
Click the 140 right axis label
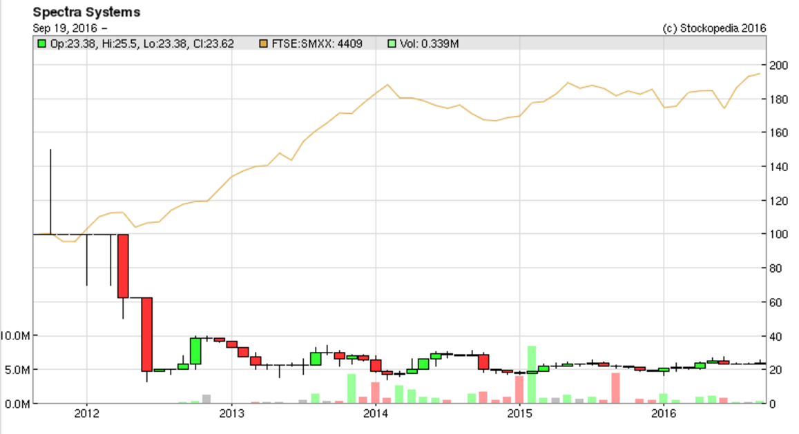(778, 166)
